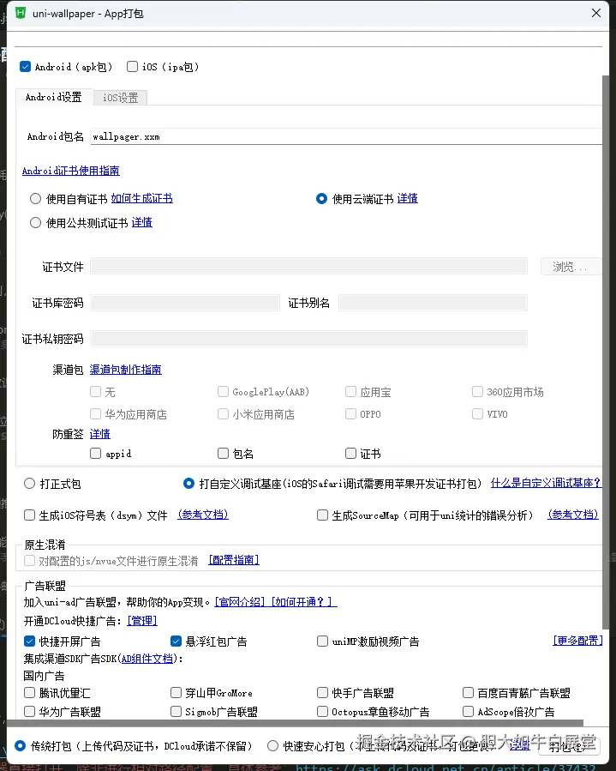Image resolution: width=616 pixels, height=771 pixels.
Task: Select the 打自定义调试基座 radio button
Action: pyautogui.click(x=188, y=484)
